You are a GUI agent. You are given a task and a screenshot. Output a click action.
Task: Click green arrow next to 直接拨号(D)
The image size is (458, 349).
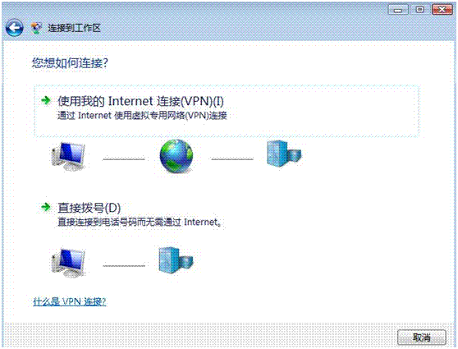pyautogui.click(x=46, y=207)
